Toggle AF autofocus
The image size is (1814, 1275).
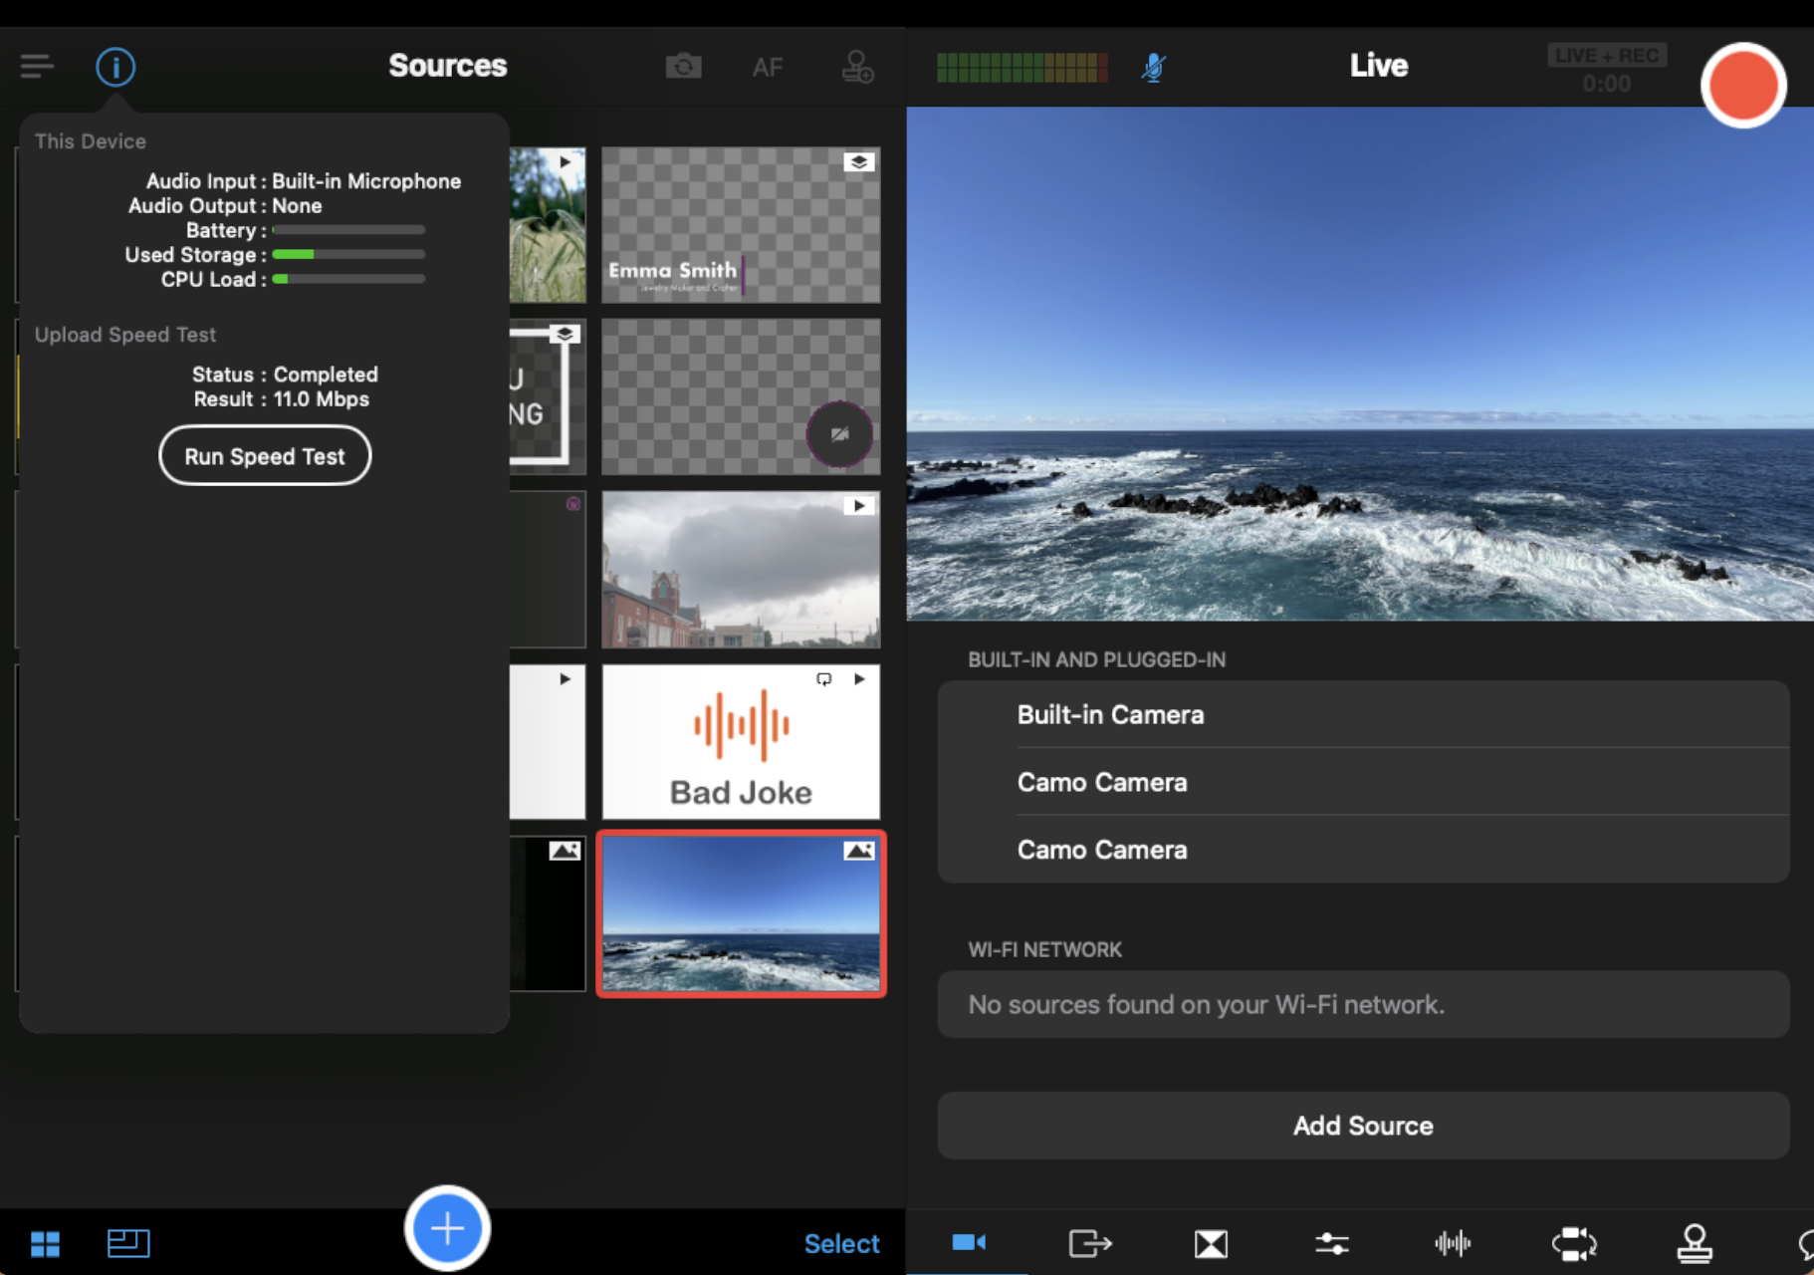click(x=767, y=67)
